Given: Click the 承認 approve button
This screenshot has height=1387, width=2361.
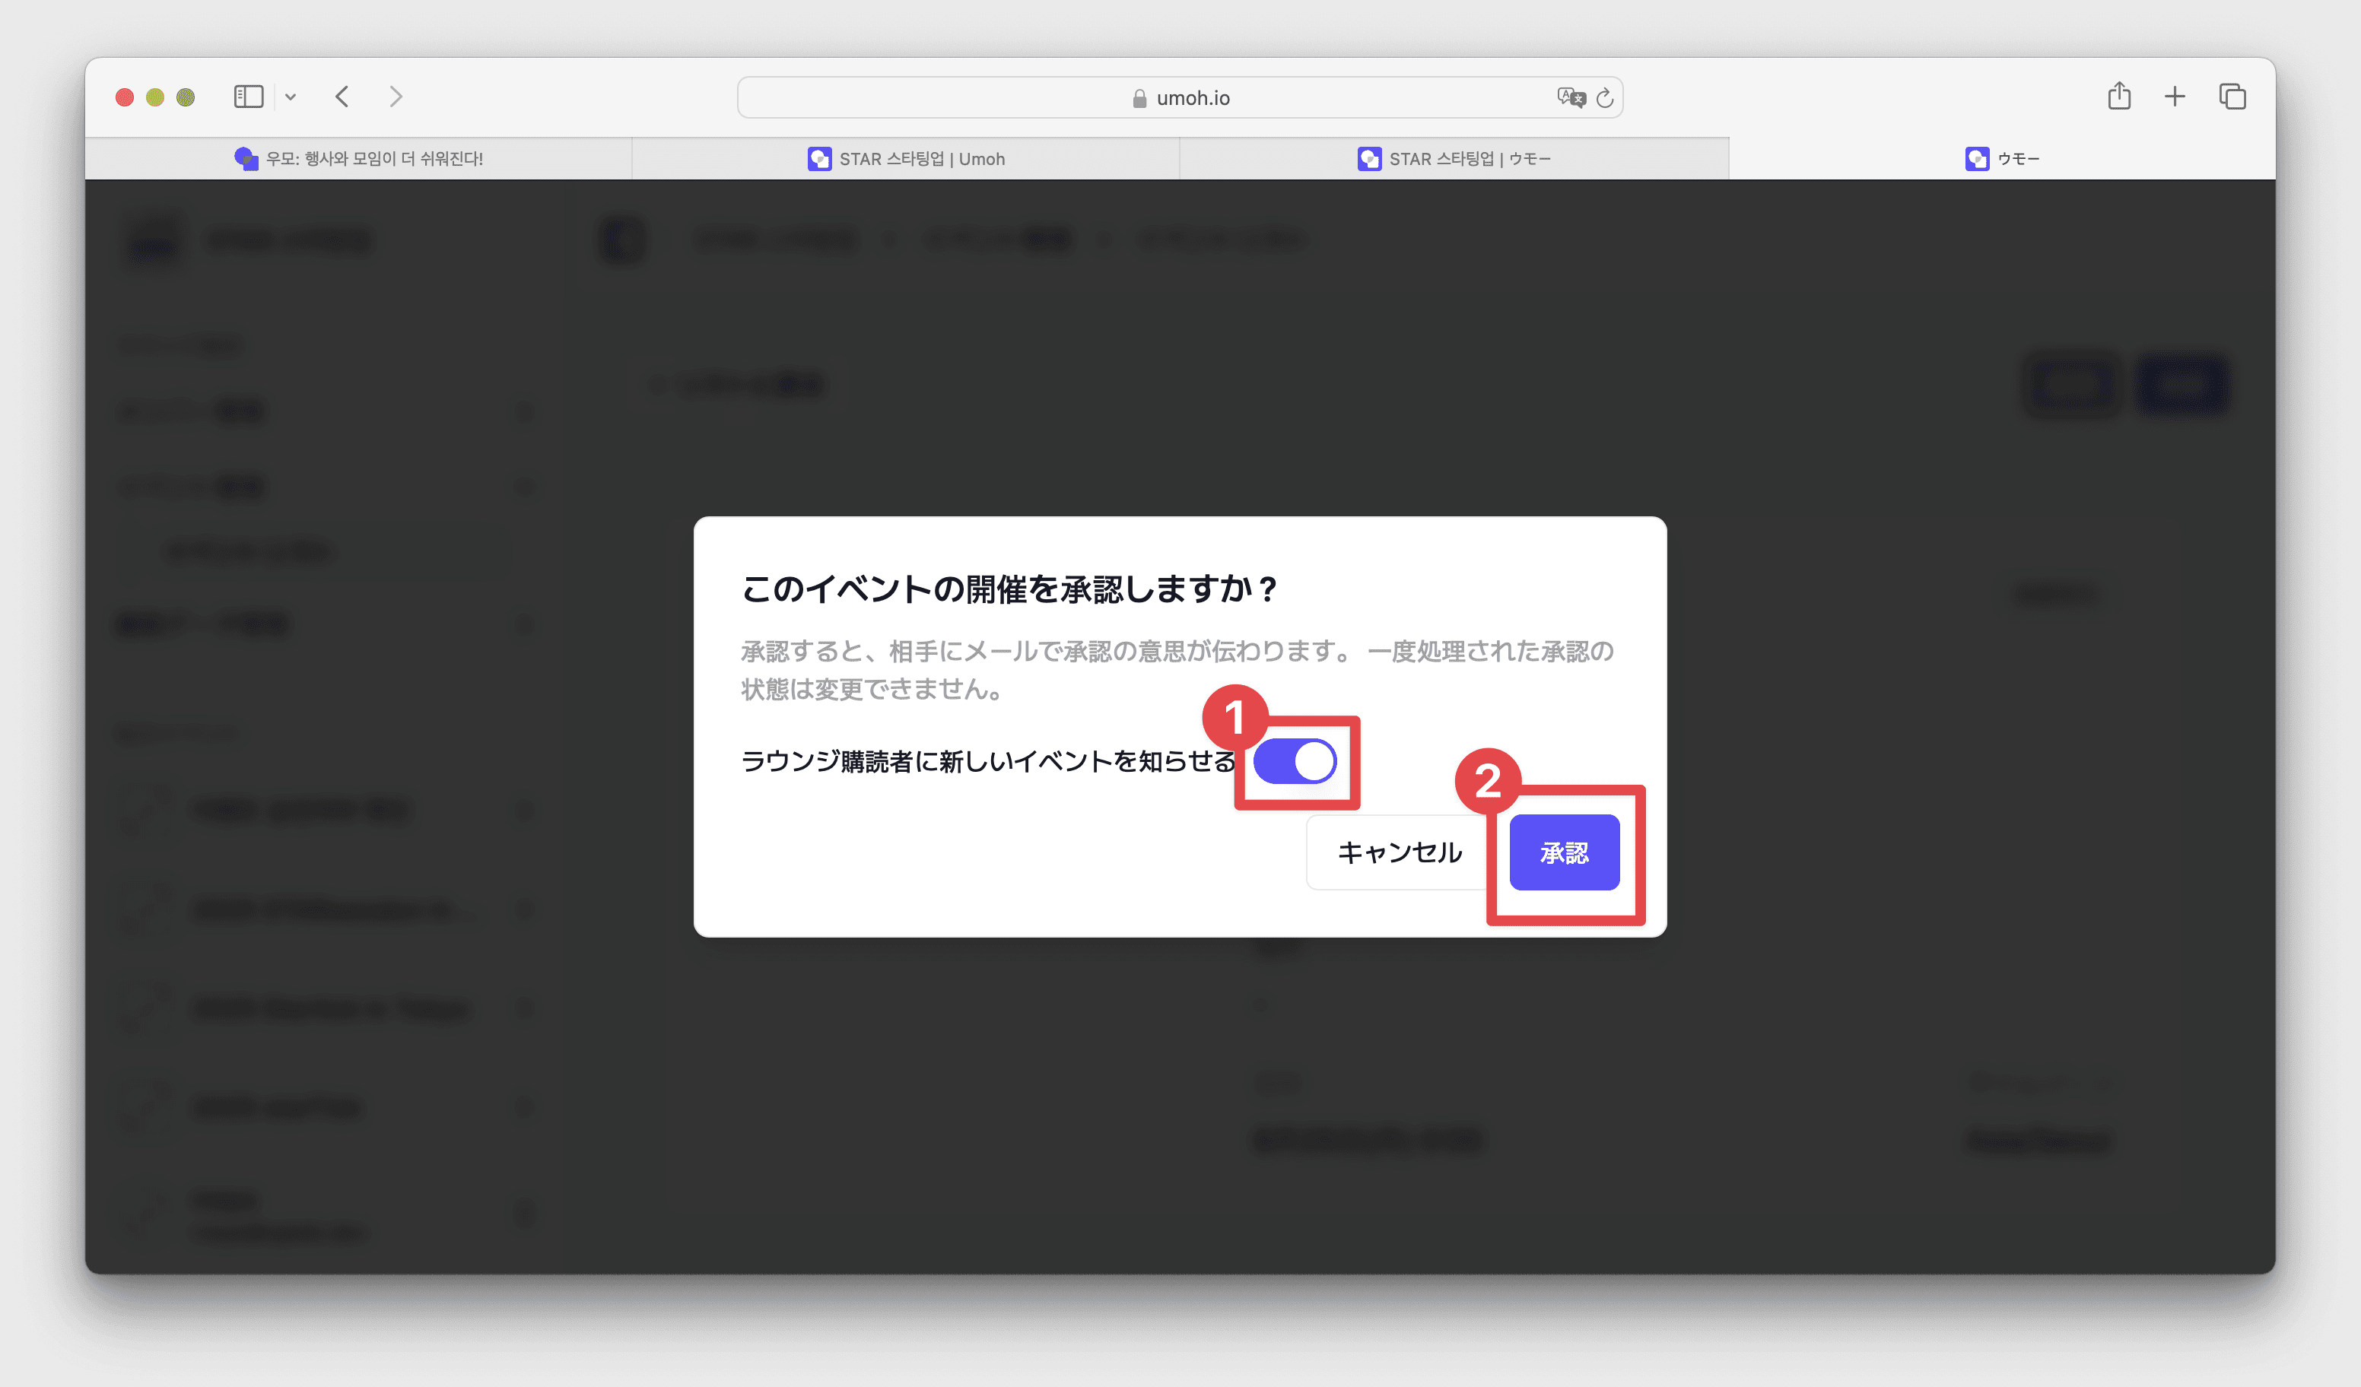Looking at the screenshot, I should (1564, 852).
